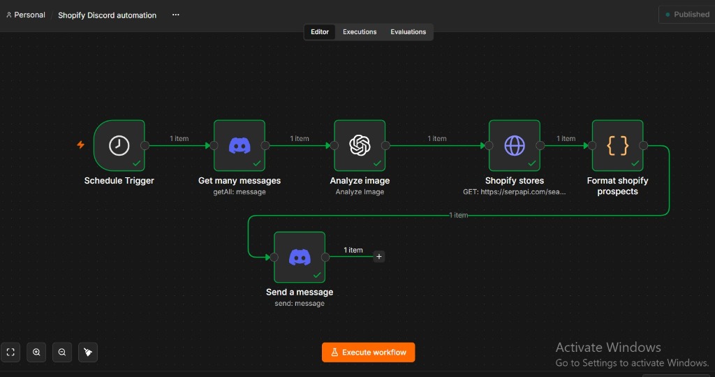Click the send: message subtitle
This screenshot has height=377, width=715.
pos(300,304)
